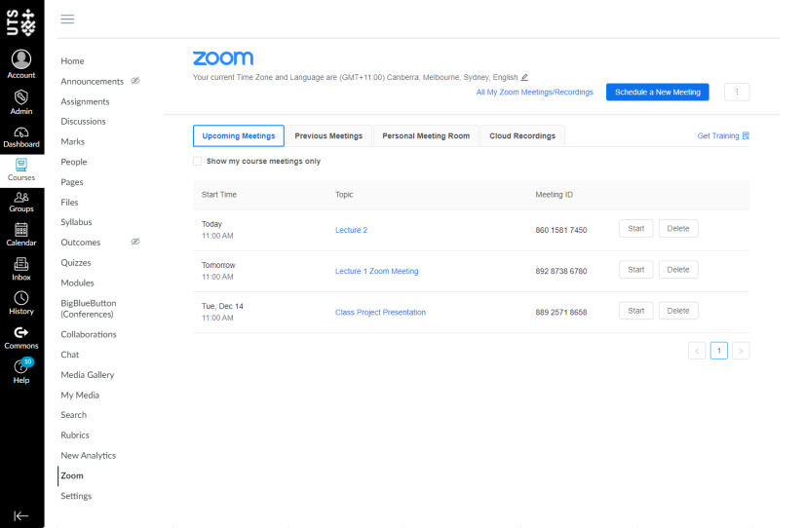This screenshot has width=804, height=528.
Task: Open My Media in course menu
Action: [80, 396]
